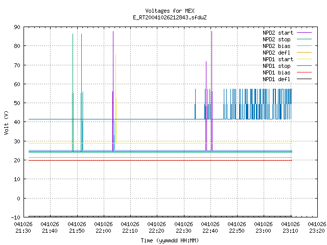Click the NPD1 start legend label

point(278,59)
